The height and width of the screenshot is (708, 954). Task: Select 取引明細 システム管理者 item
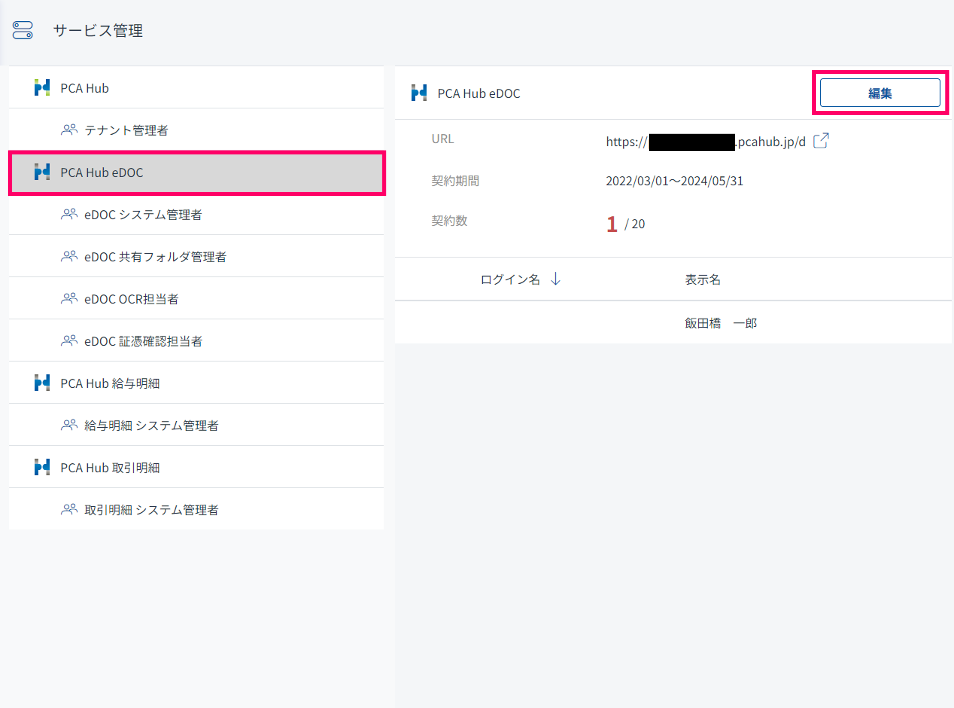click(151, 510)
